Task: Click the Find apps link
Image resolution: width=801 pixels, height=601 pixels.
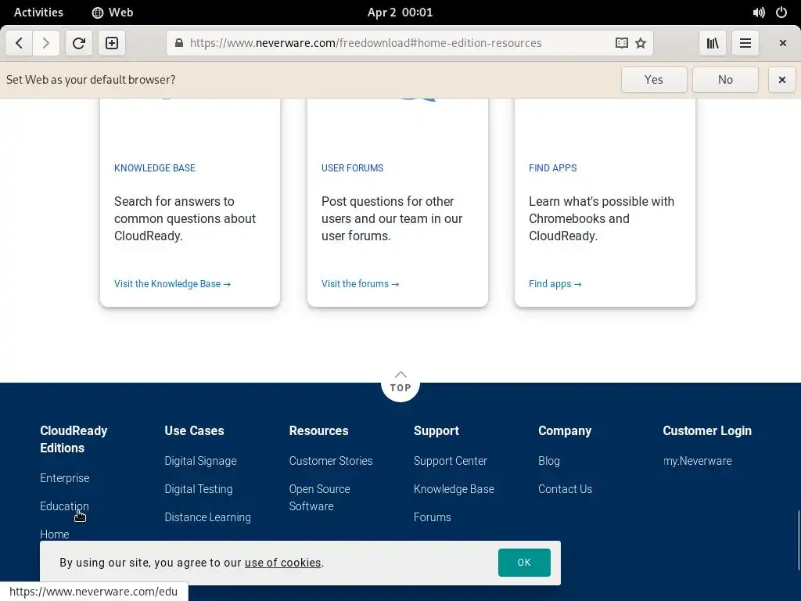Action: [x=555, y=283]
